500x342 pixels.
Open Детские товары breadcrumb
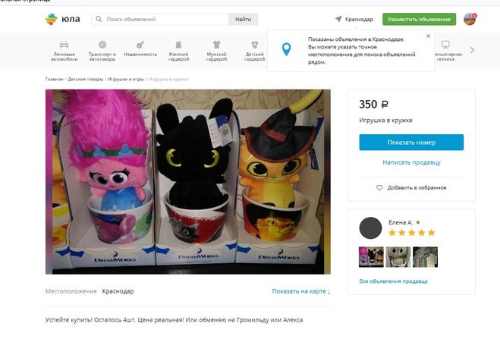(86, 79)
